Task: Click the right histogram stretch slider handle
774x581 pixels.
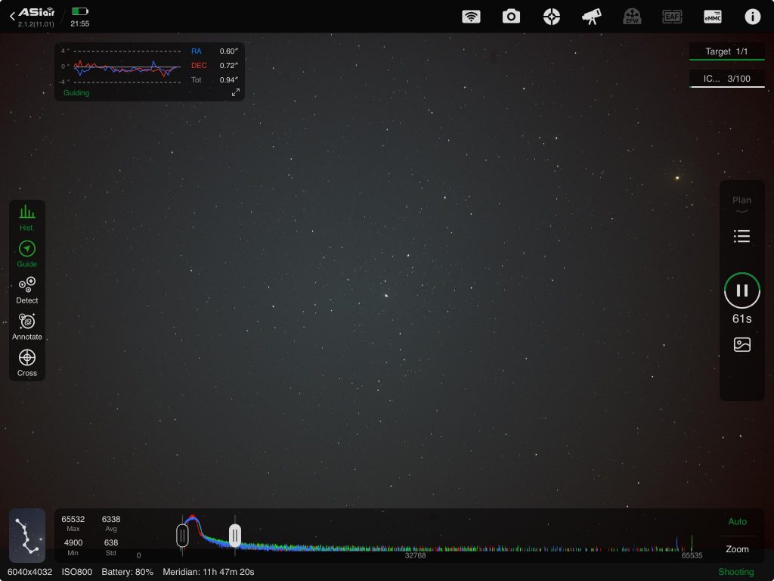Action: tap(235, 536)
